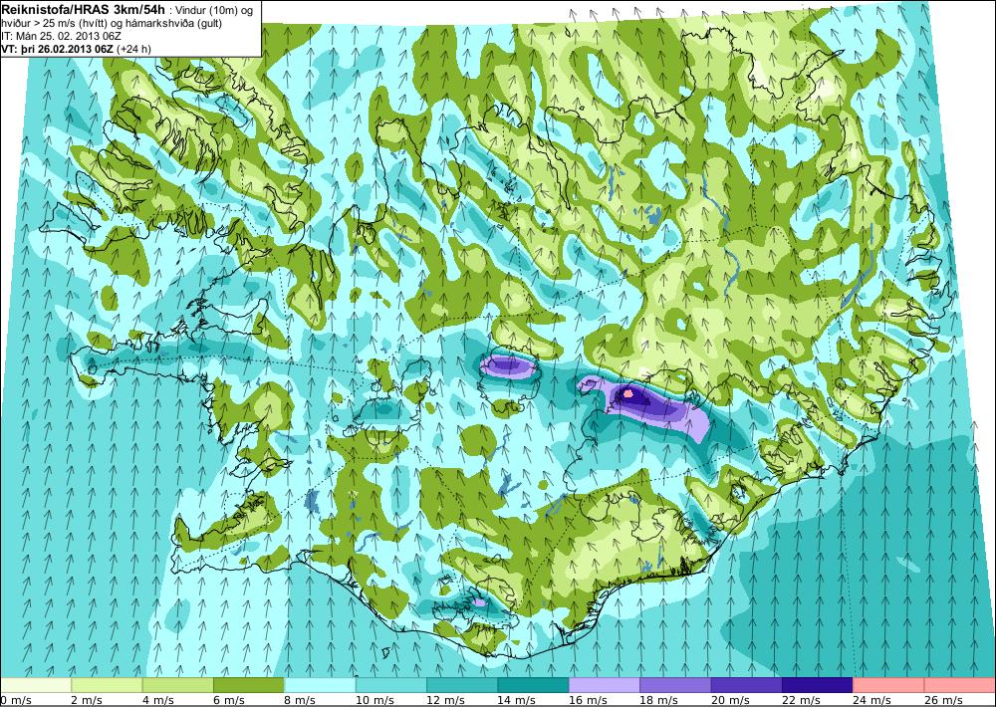This screenshot has width=996, height=707.
Task: Click the "18 m/s" legend label
Action: (659, 700)
